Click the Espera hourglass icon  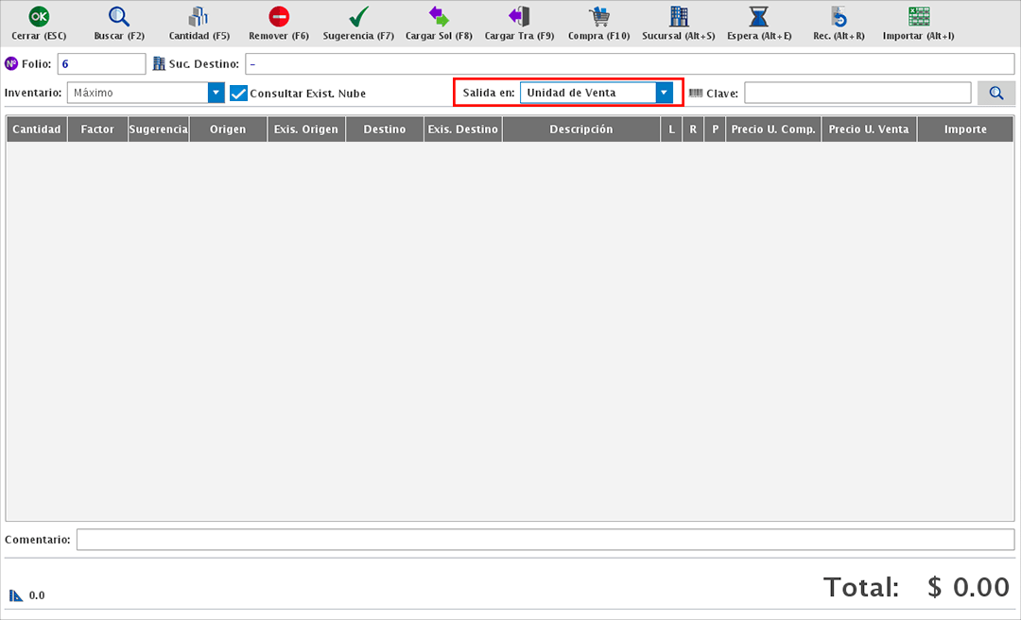pos(758,17)
